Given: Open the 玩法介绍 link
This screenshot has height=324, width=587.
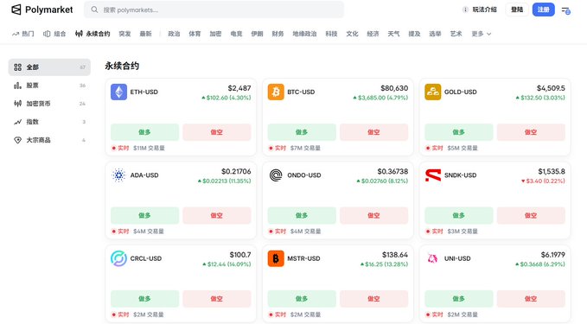Looking at the screenshot, I should 484,10.
